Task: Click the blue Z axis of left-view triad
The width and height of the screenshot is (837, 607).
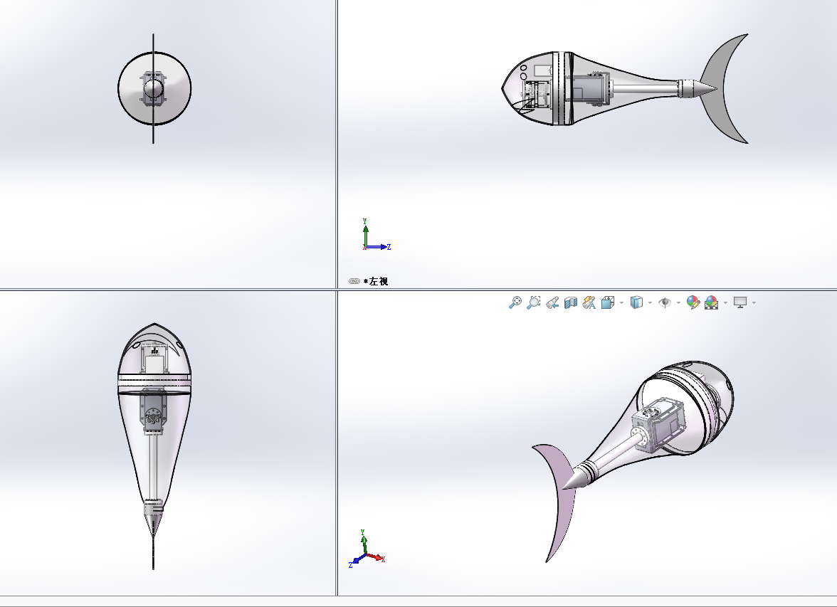Action: 379,247
